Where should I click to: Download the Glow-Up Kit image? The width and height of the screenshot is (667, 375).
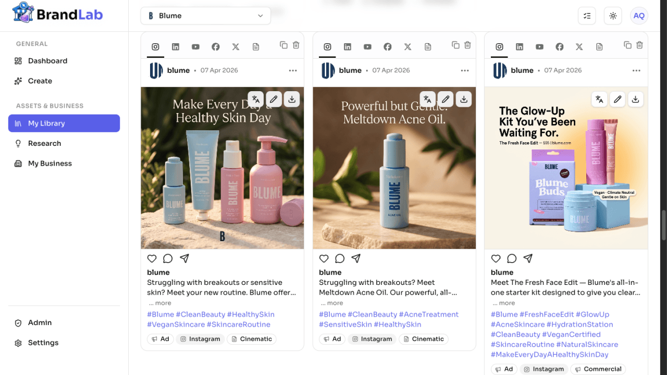[x=635, y=99]
